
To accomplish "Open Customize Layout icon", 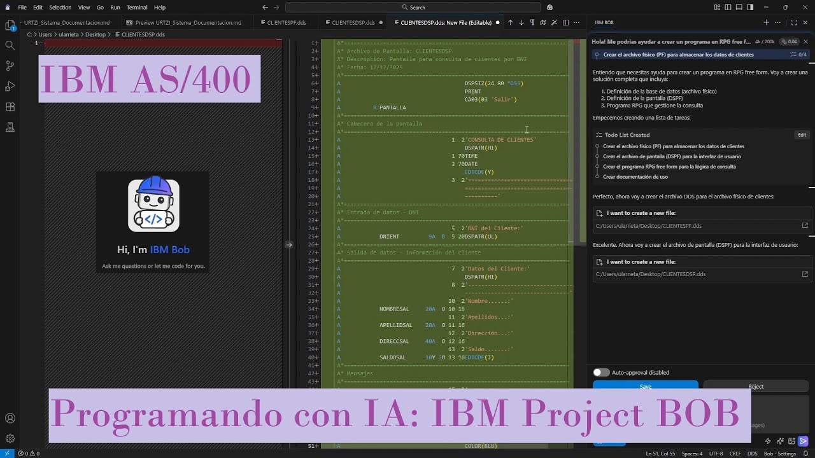I will pyautogui.click(x=718, y=7).
